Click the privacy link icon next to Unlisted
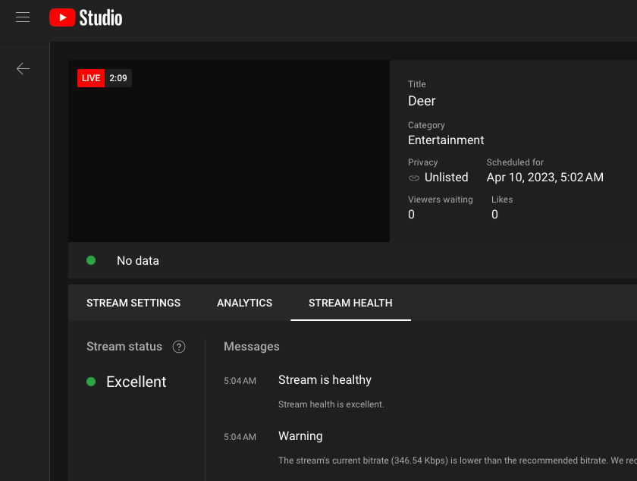Viewport: 637px width, 481px height. pos(414,177)
